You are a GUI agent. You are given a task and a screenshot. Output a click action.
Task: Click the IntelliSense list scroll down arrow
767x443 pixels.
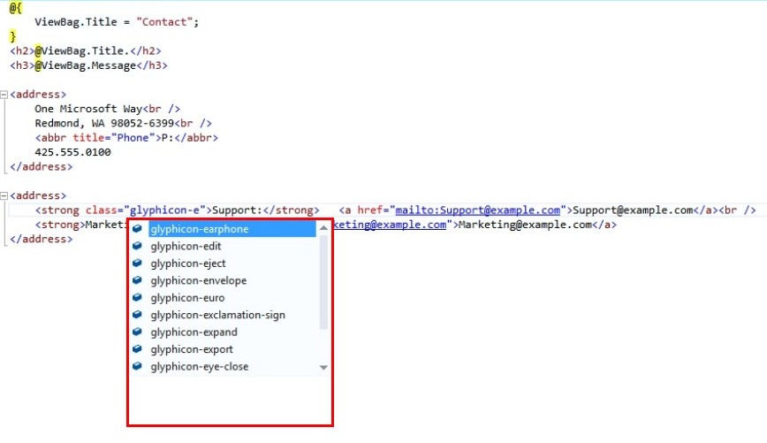point(323,367)
